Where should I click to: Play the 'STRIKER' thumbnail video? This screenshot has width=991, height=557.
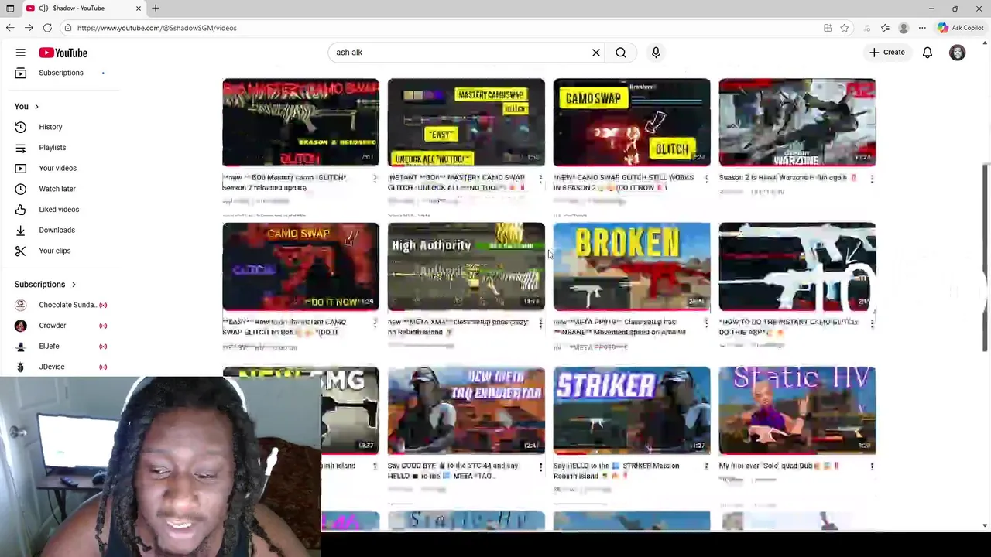(x=632, y=411)
